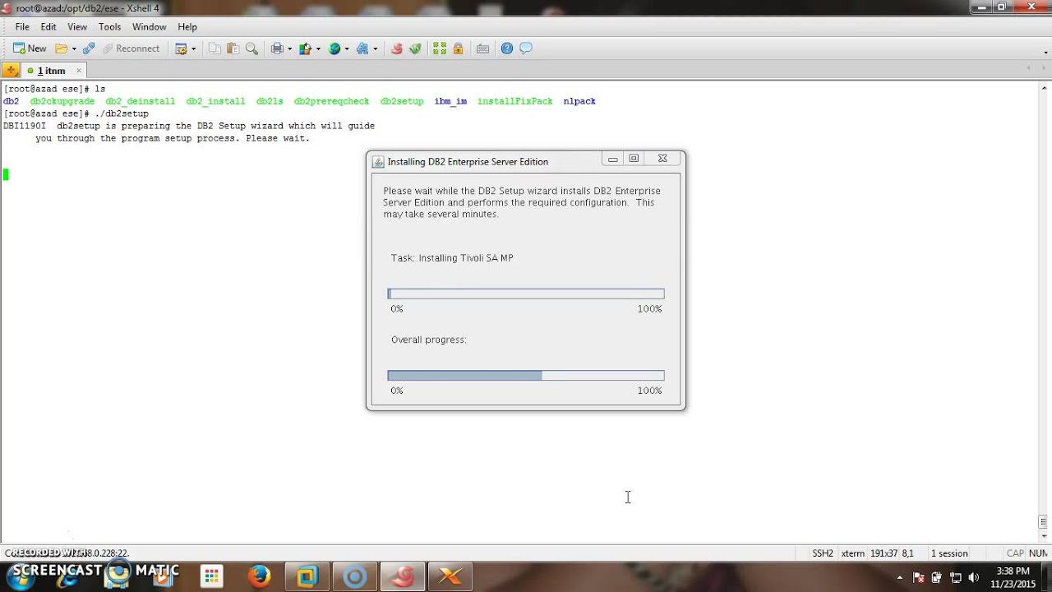
Task: Open the File menu
Action: pyautogui.click(x=22, y=27)
